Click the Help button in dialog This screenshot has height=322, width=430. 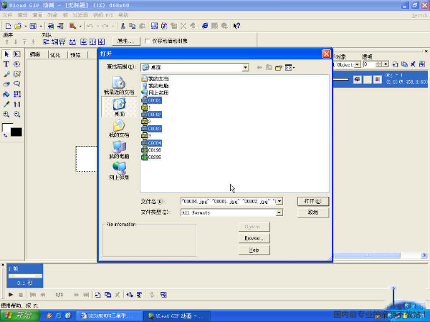point(254,250)
